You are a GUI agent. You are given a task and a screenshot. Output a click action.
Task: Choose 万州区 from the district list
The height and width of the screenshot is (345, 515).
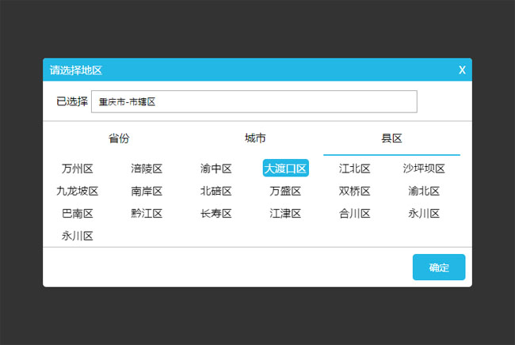coord(78,169)
